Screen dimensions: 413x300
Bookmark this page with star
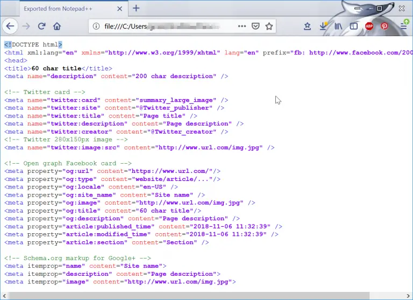pyautogui.click(x=269, y=26)
